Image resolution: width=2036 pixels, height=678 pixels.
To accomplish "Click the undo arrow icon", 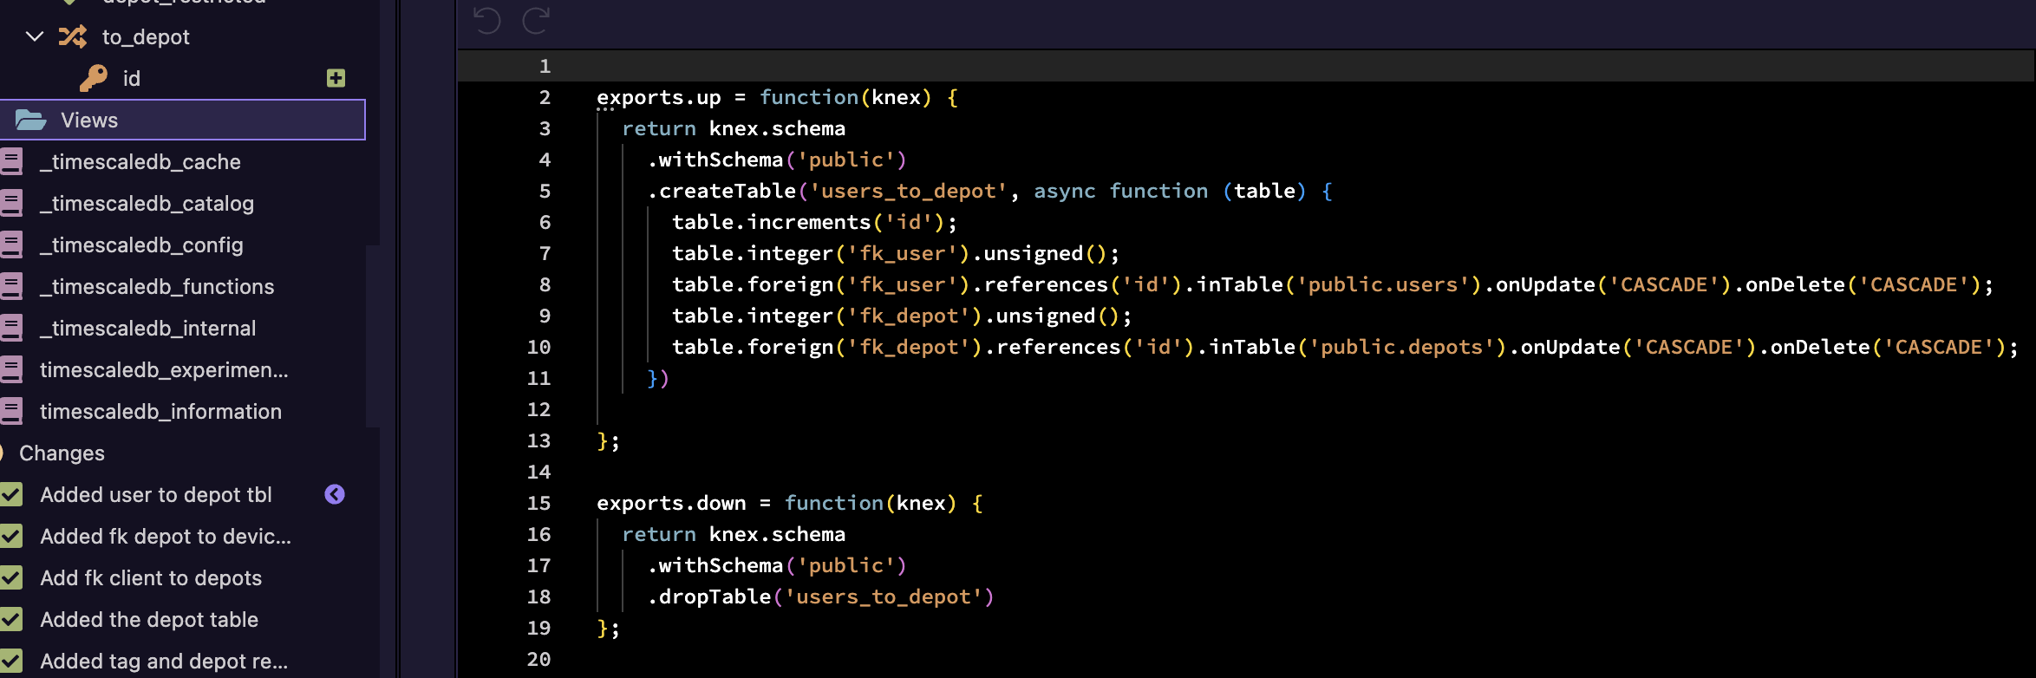I will tap(487, 20).
